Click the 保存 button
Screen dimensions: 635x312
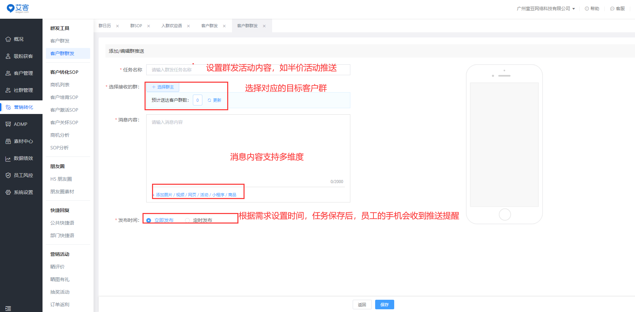point(384,305)
